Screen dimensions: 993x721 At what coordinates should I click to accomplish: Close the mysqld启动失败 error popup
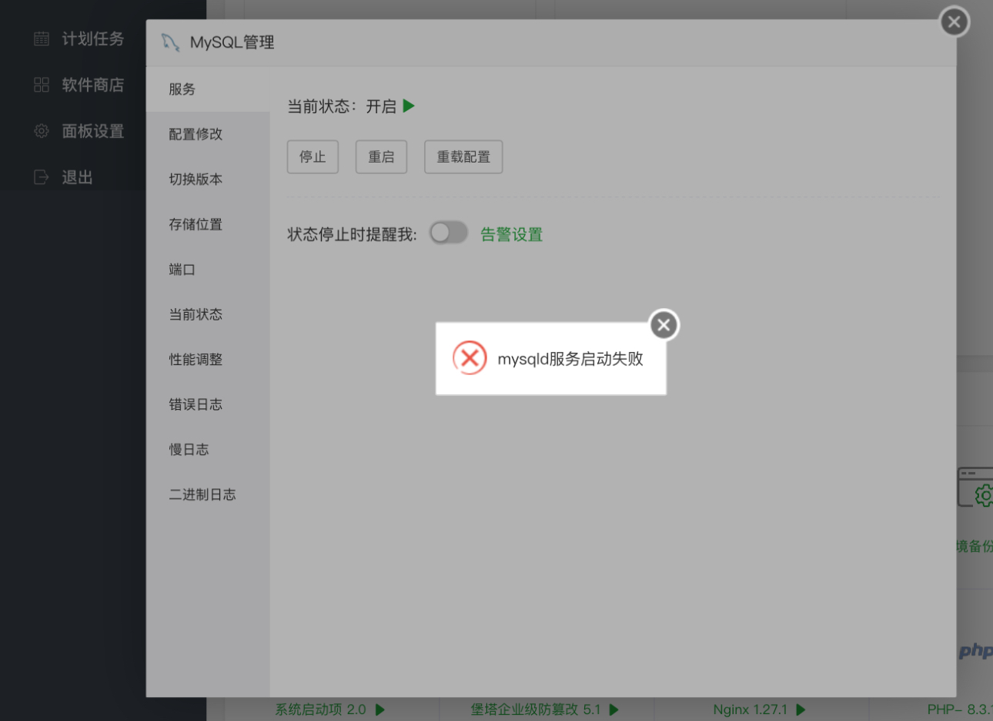(664, 325)
